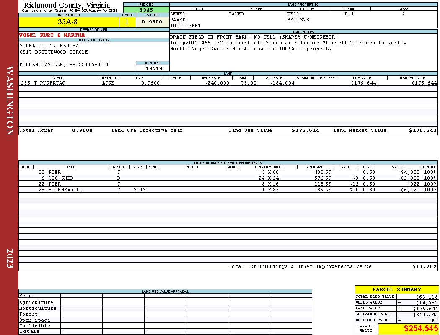The height and width of the screenshot is (335, 440).
Task: Click deferred value $0
Action: coord(435,320)
